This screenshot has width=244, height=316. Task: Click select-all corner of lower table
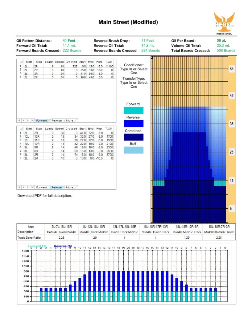pyautogui.click(x=21, y=128)
